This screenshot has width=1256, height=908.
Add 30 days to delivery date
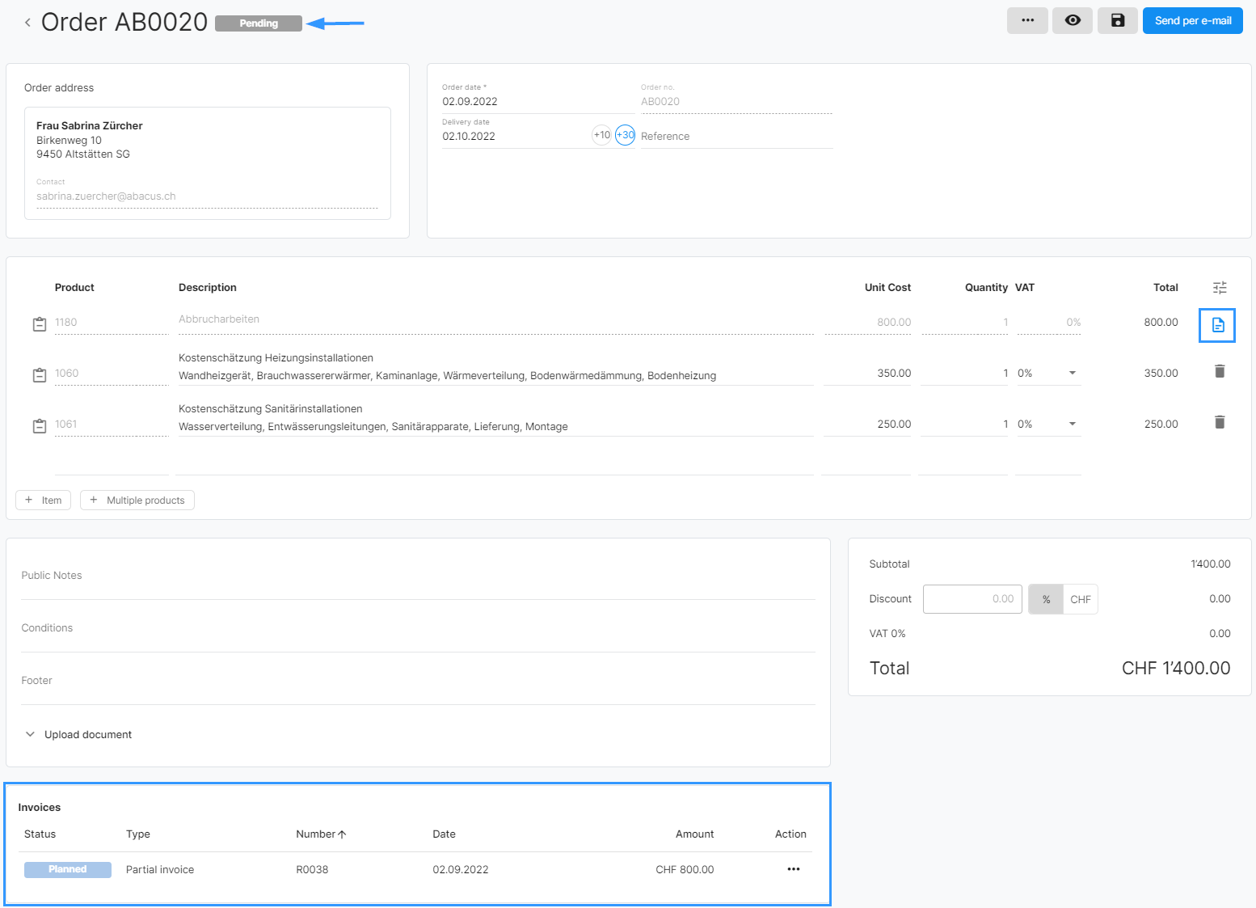(625, 135)
